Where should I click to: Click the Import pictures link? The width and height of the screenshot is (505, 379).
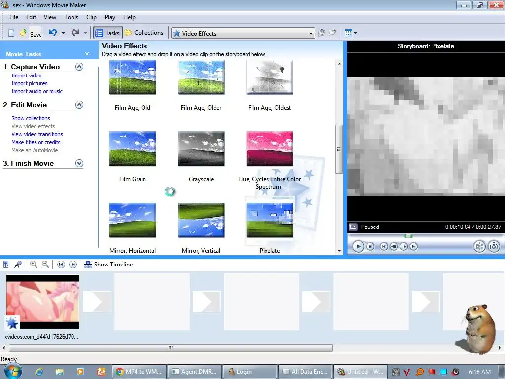tap(29, 83)
